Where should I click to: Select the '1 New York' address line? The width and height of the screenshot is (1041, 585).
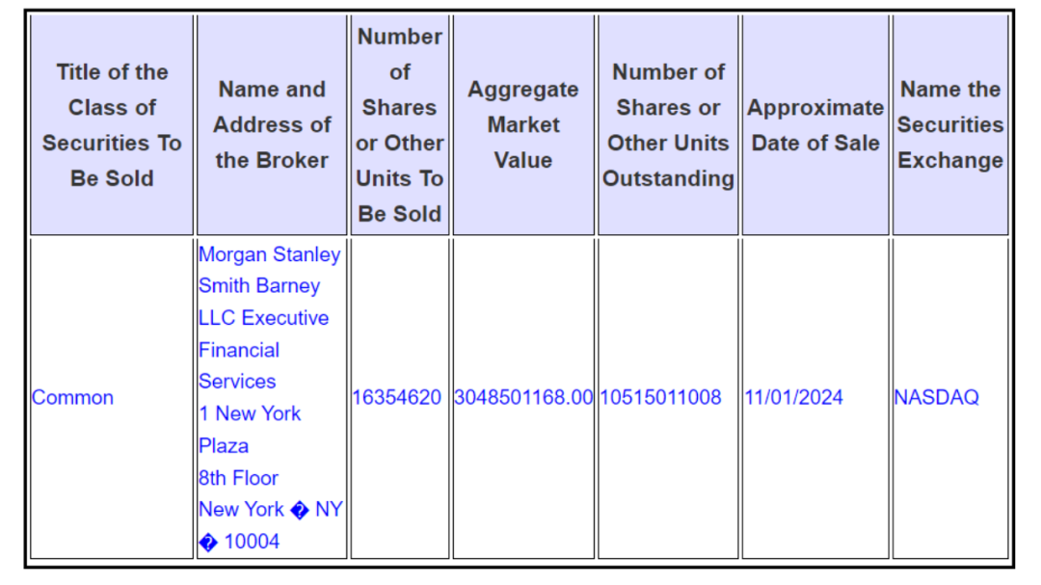click(x=250, y=413)
